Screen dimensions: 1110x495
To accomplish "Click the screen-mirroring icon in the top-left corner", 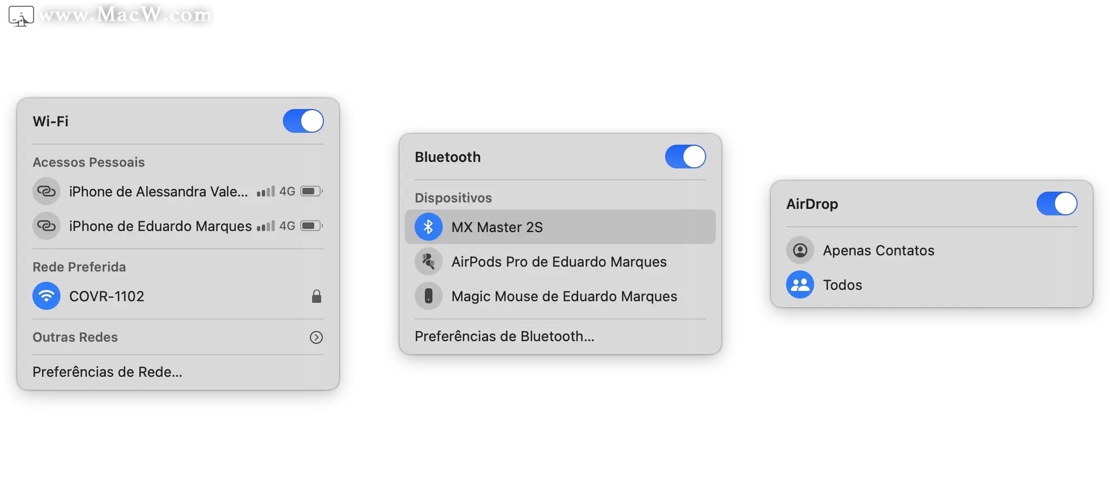I will [x=21, y=16].
